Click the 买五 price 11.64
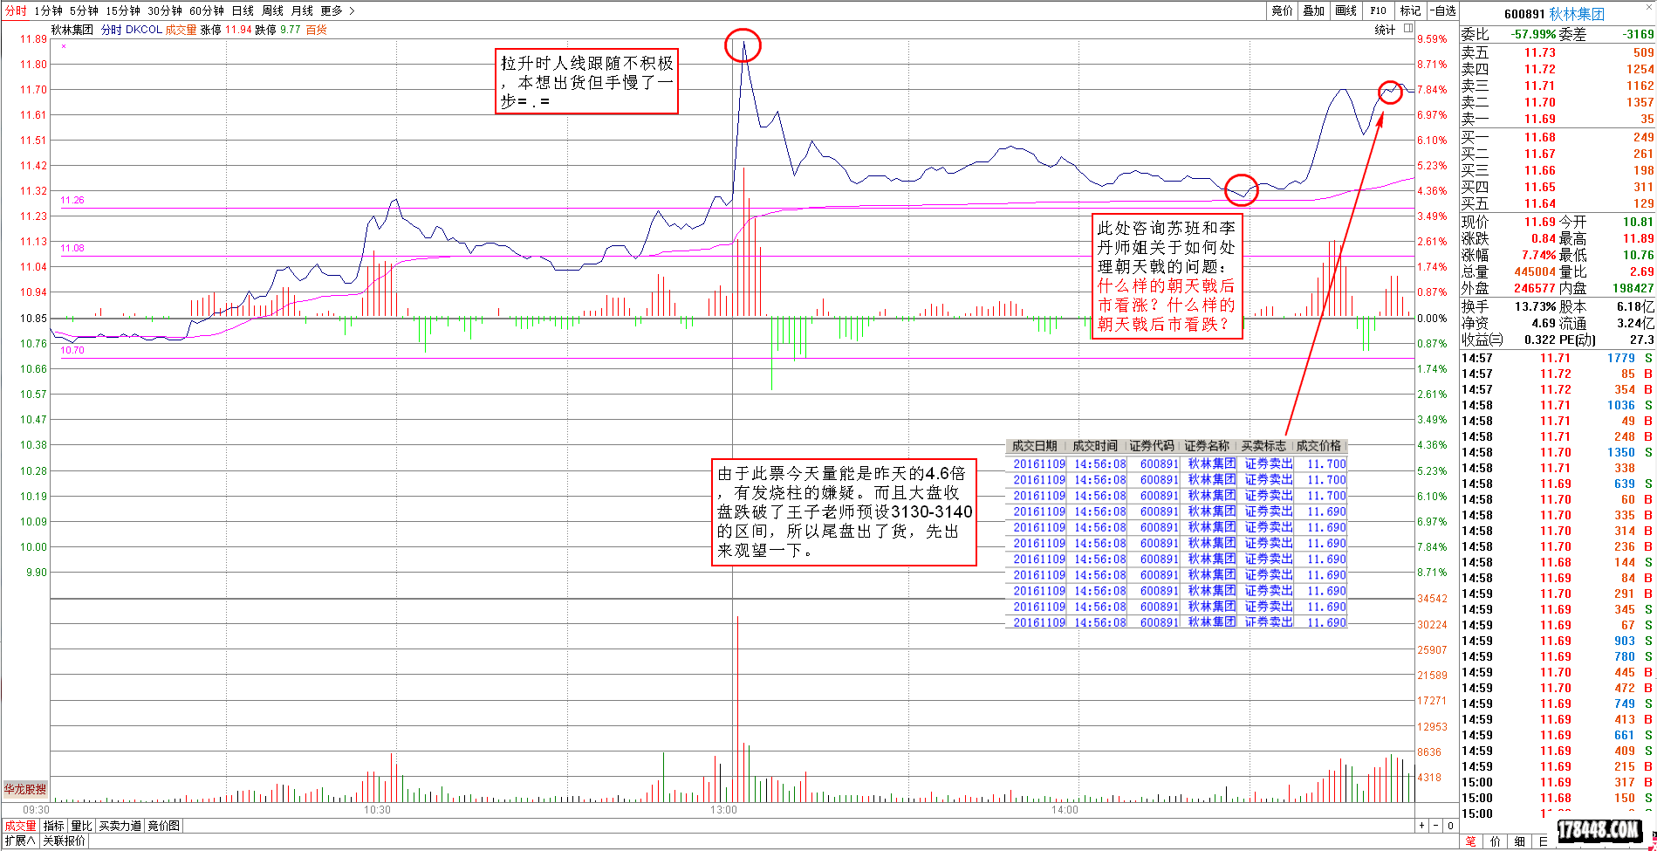The height and width of the screenshot is (851, 1657). point(1540,203)
